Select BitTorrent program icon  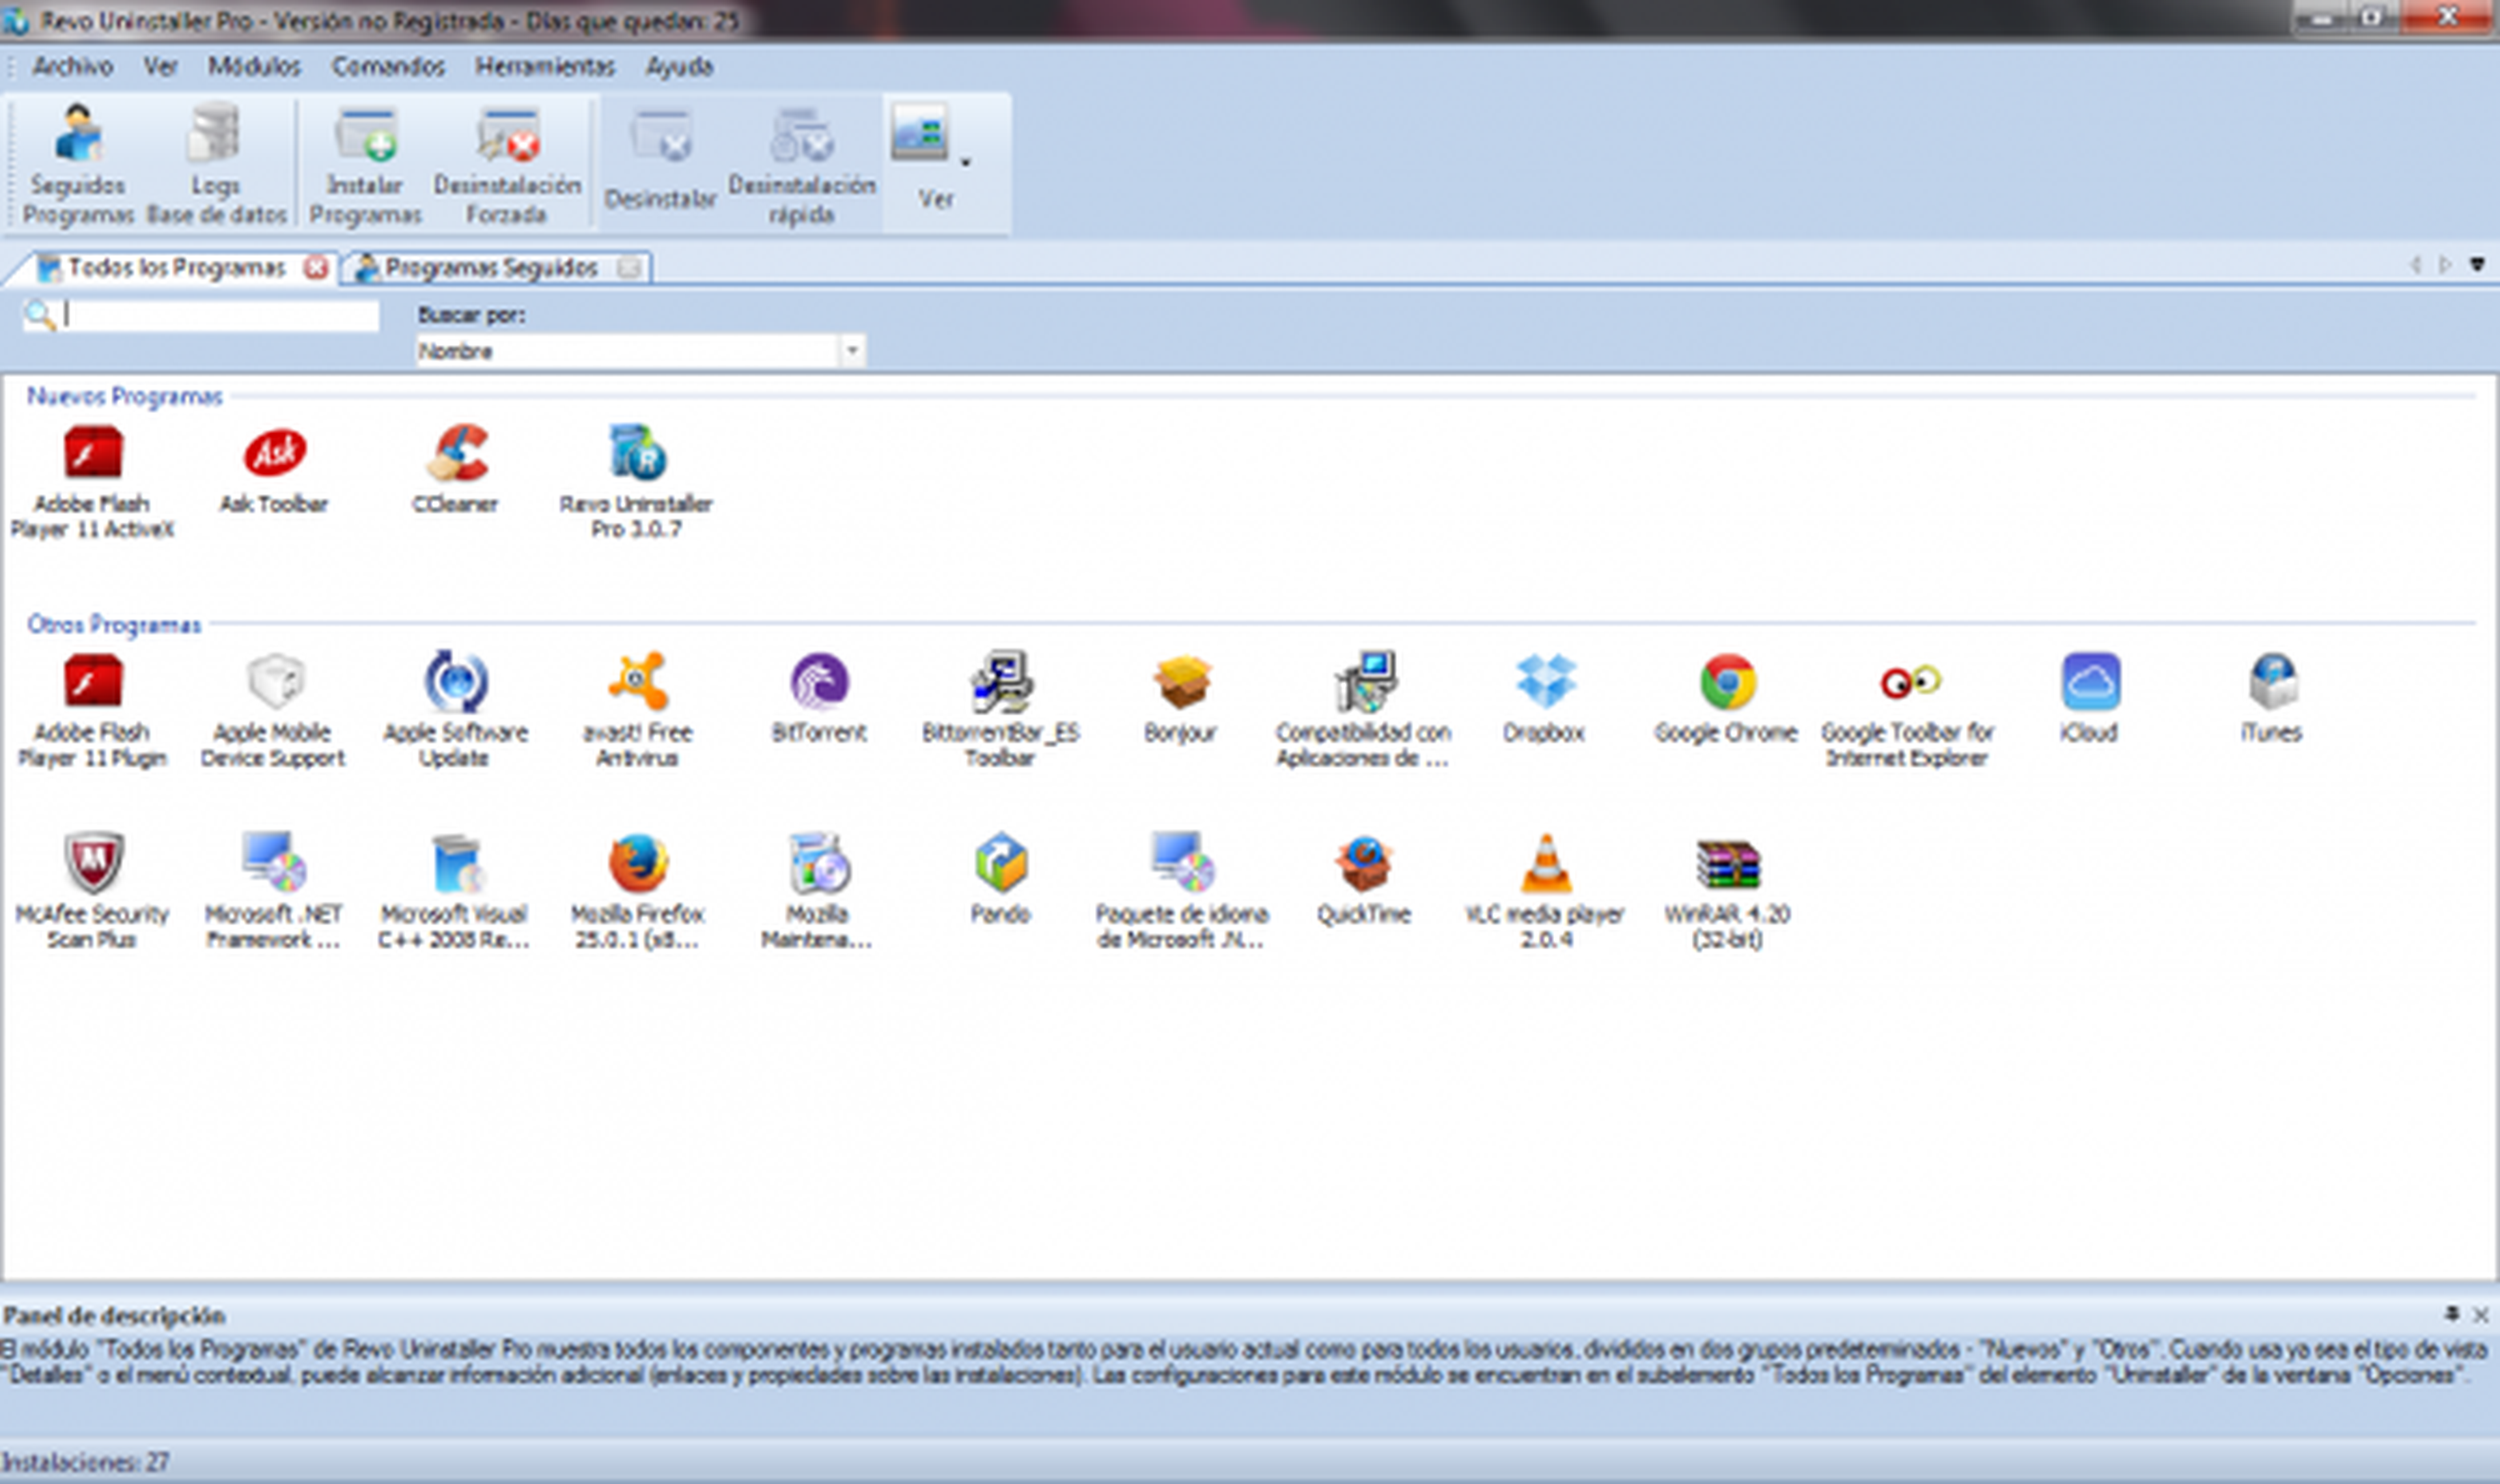(818, 699)
